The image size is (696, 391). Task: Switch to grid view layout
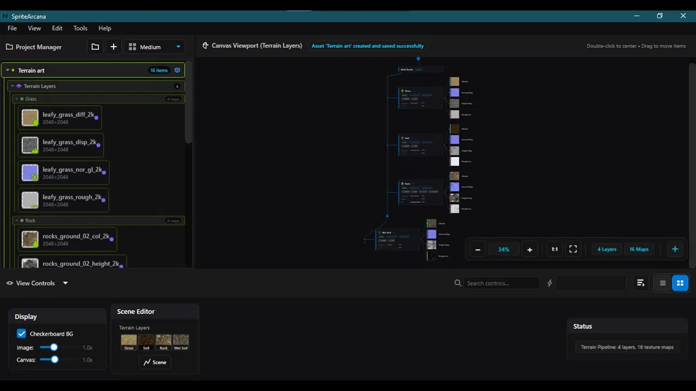click(680, 283)
